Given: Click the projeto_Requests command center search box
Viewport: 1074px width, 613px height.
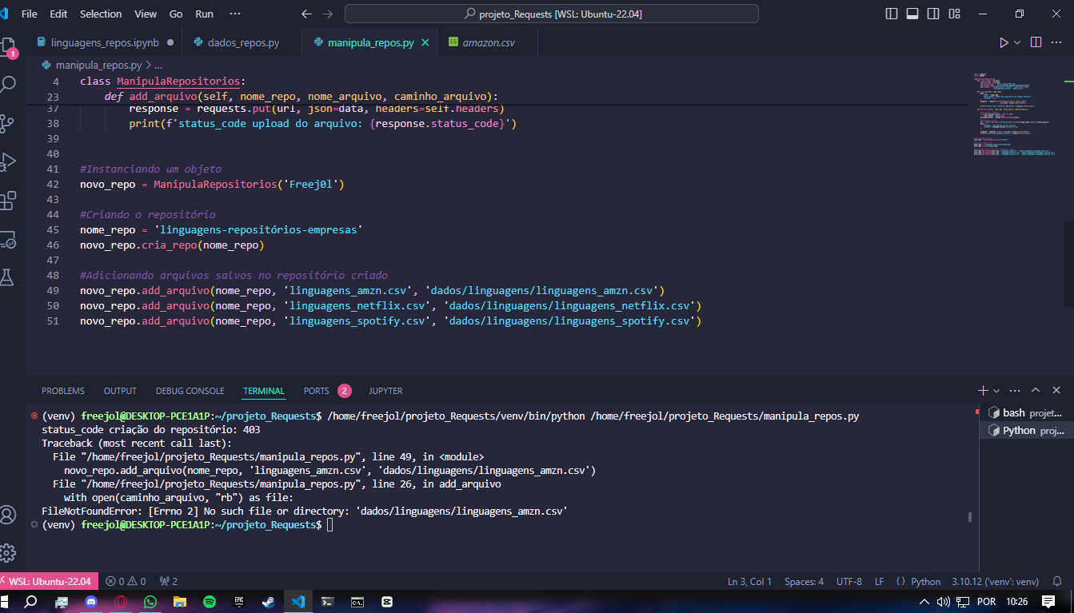Looking at the screenshot, I should point(552,14).
